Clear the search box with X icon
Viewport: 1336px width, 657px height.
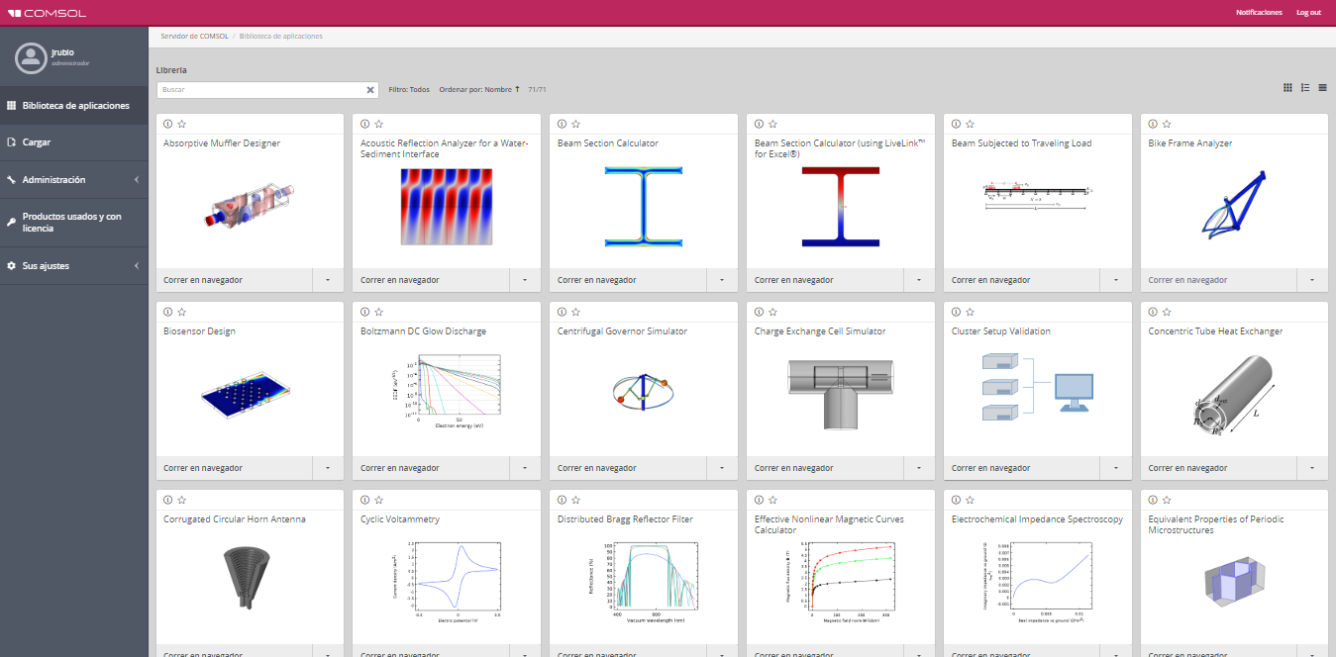tap(370, 89)
